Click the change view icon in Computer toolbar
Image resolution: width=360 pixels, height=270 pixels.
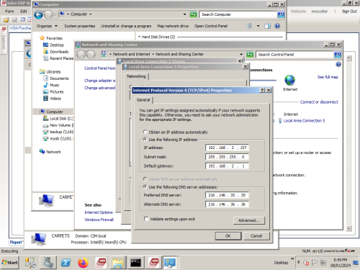point(250,26)
